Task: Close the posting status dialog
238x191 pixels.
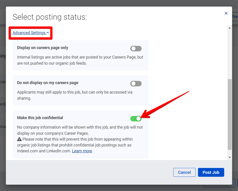Action: (226, 13)
